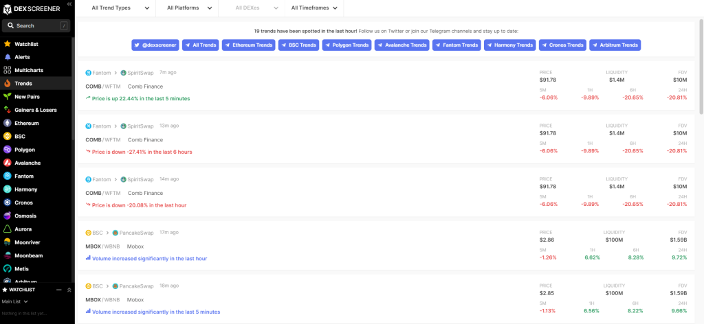
Task: Click the $2.86 price value
Action: pos(547,240)
